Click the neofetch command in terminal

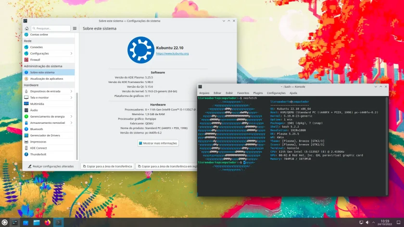250,98
